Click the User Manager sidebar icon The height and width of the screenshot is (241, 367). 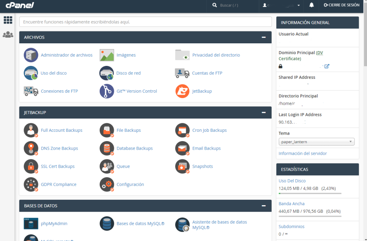[8, 35]
